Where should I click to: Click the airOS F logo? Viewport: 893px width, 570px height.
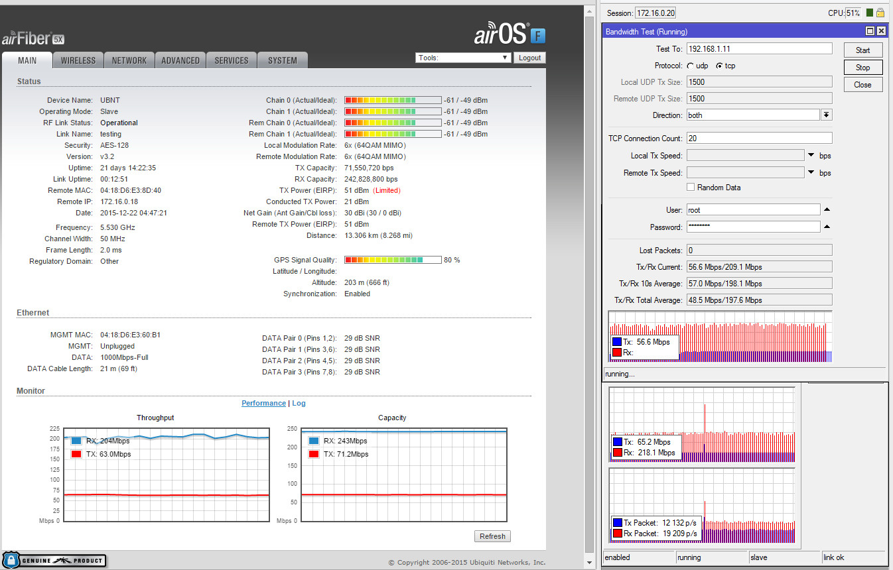pos(510,34)
